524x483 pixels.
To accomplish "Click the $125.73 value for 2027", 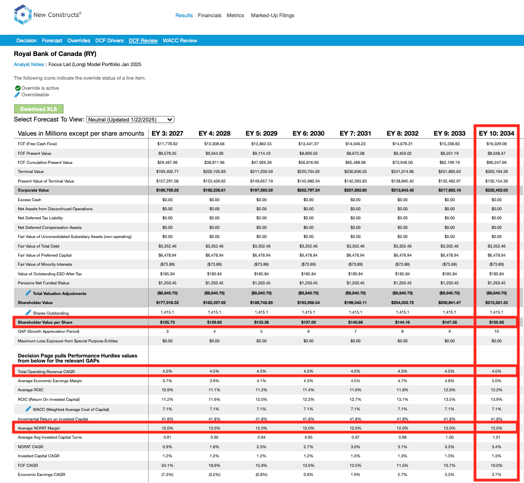I will 167,322.
